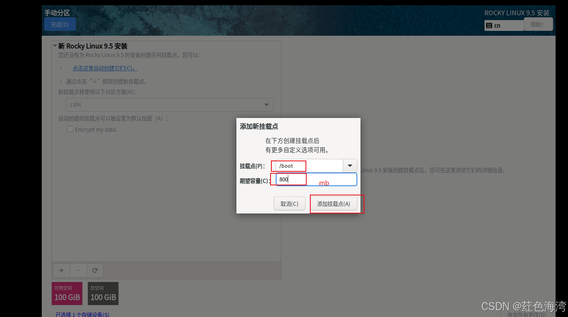This screenshot has width=568, height=317.
Task: Click the 添加新挂载点 dialog title
Action: [x=259, y=126]
